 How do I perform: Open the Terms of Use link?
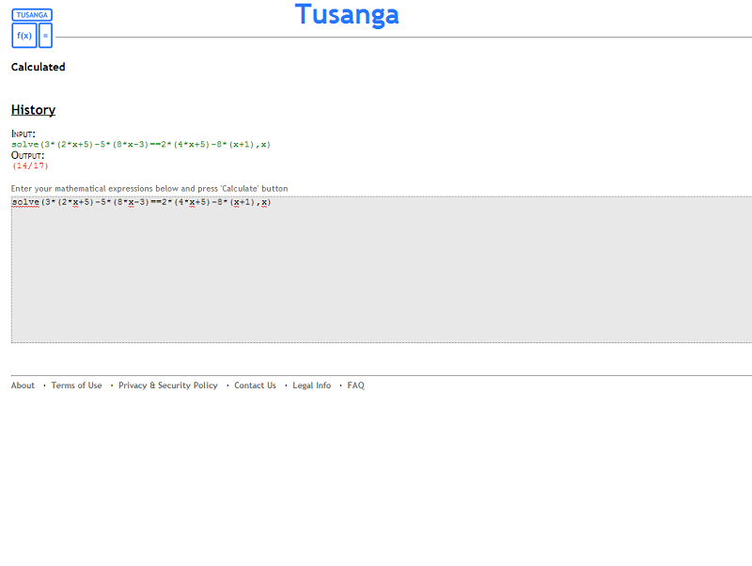[x=76, y=385]
